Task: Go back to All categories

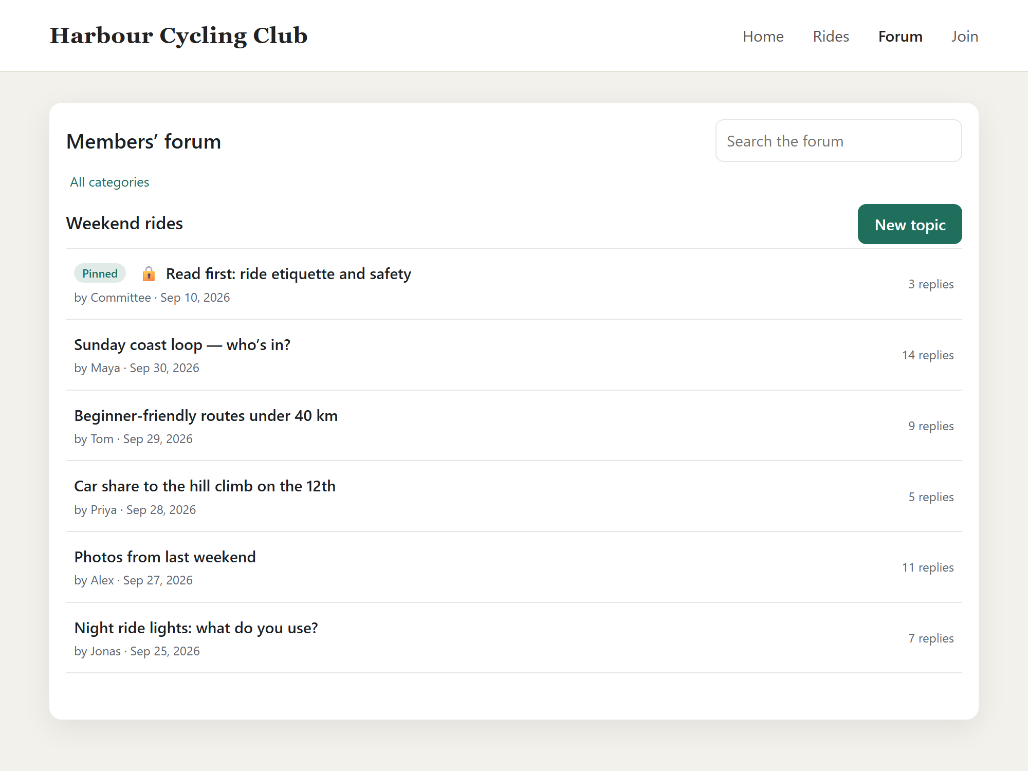Action: point(109,182)
